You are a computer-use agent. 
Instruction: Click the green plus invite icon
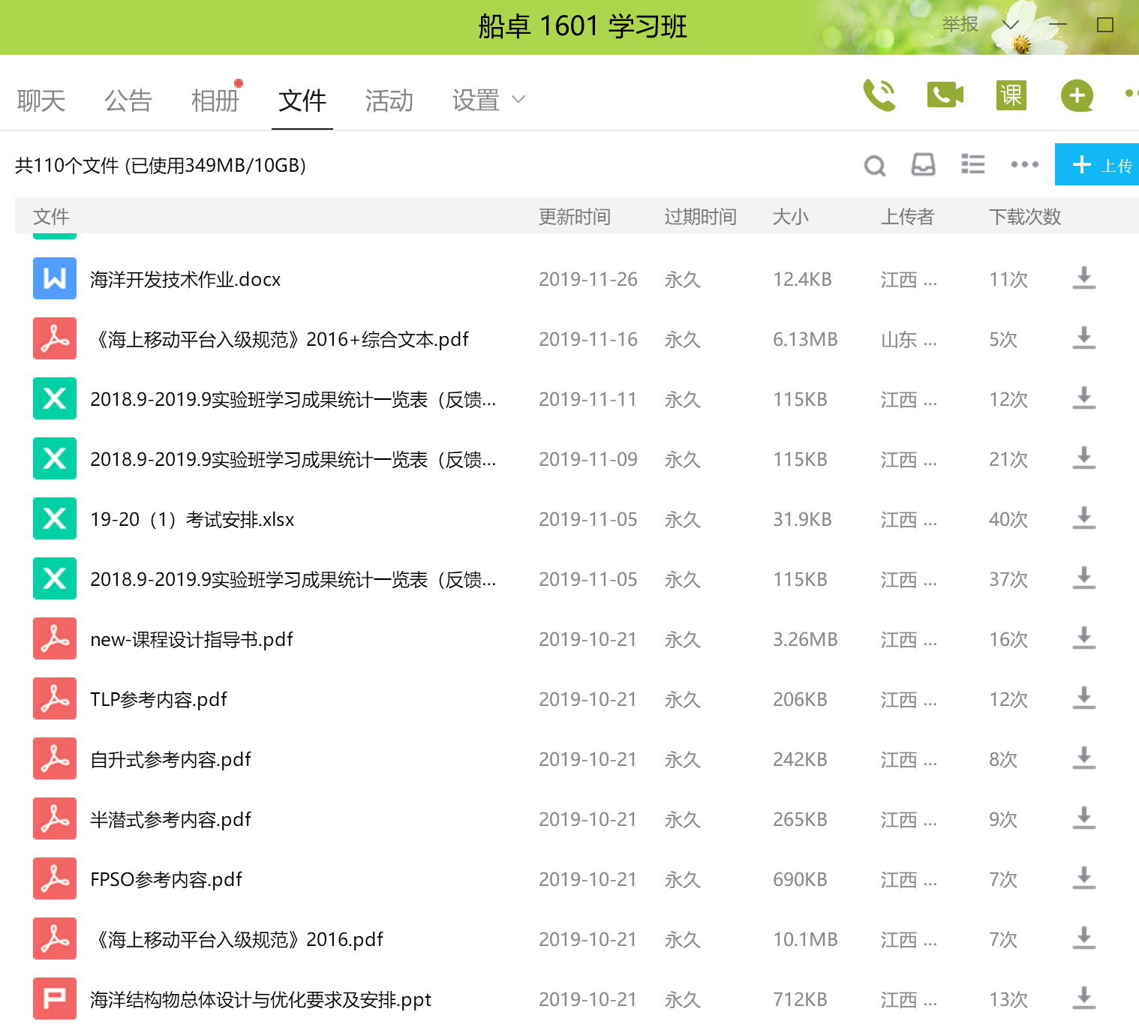1077,95
